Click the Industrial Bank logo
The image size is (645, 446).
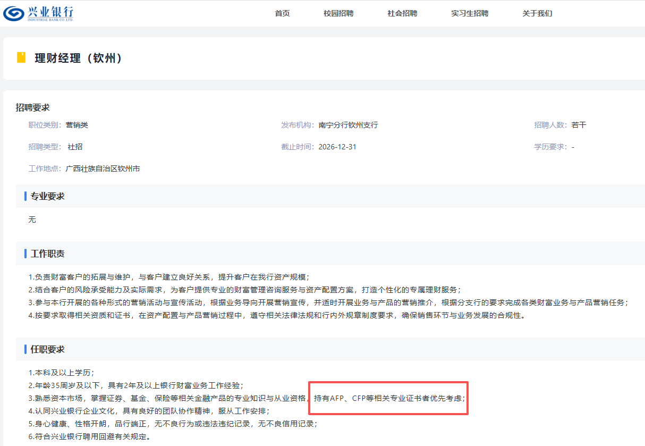pyautogui.click(x=38, y=13)
